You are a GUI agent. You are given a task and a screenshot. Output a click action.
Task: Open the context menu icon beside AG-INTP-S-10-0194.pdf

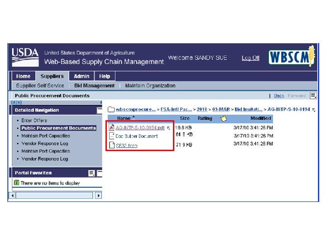pyautogui.click(x=168, y=127)
